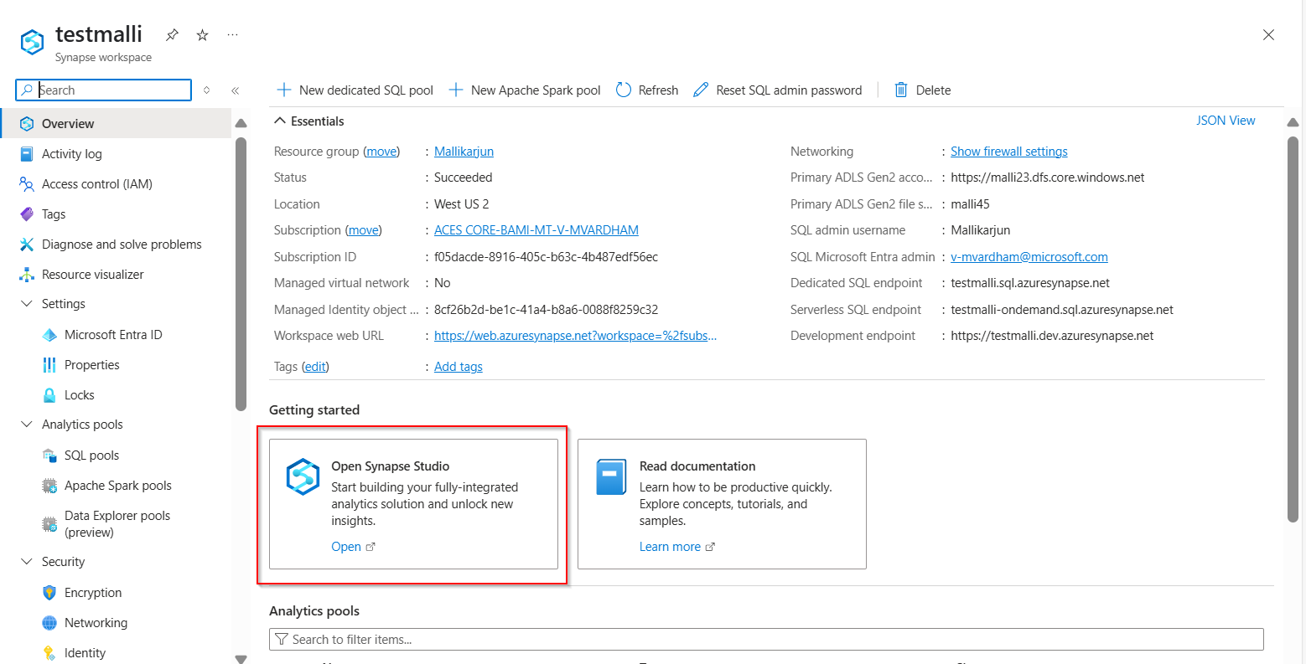This screenshot has width=1306, height=664.
Task: Click the testmalli.sql.azuresynapse.net endpoint text
Action: (x=1030, y=283)
